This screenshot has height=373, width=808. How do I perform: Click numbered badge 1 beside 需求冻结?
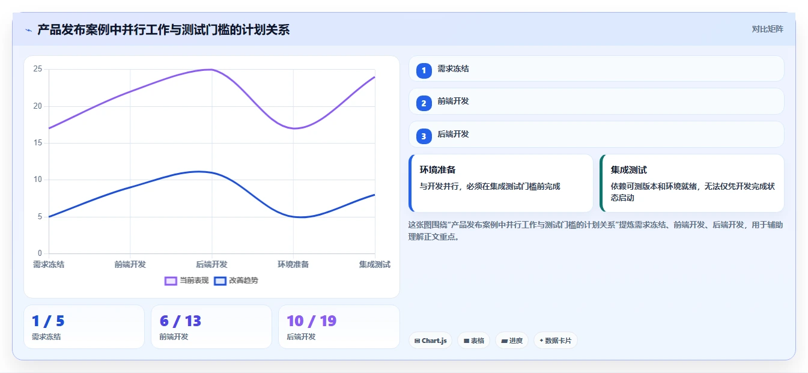coord(424,70)
